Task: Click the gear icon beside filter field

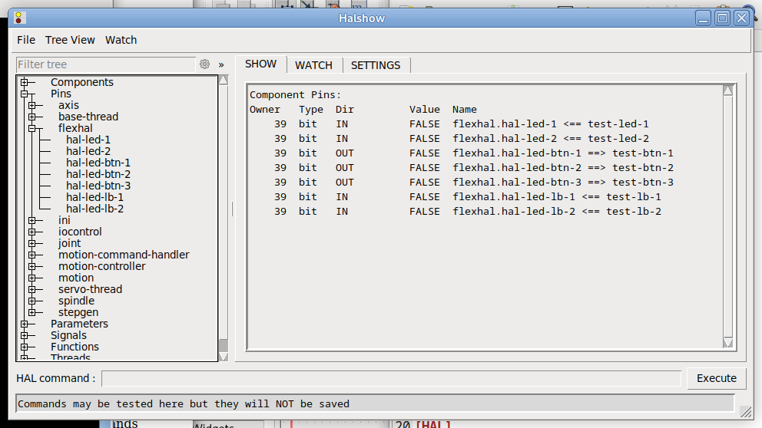Action: [204, 64]
